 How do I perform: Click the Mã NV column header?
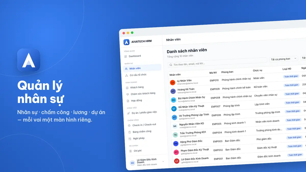[213, 73]
